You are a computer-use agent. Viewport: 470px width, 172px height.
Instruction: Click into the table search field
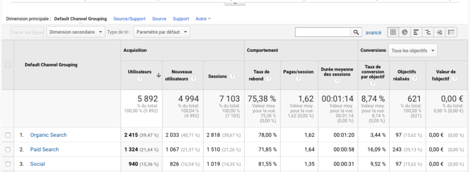pos(323,32)
